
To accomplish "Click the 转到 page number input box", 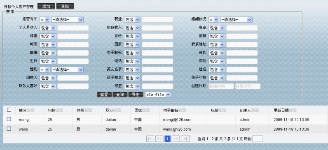I will 258,139.
